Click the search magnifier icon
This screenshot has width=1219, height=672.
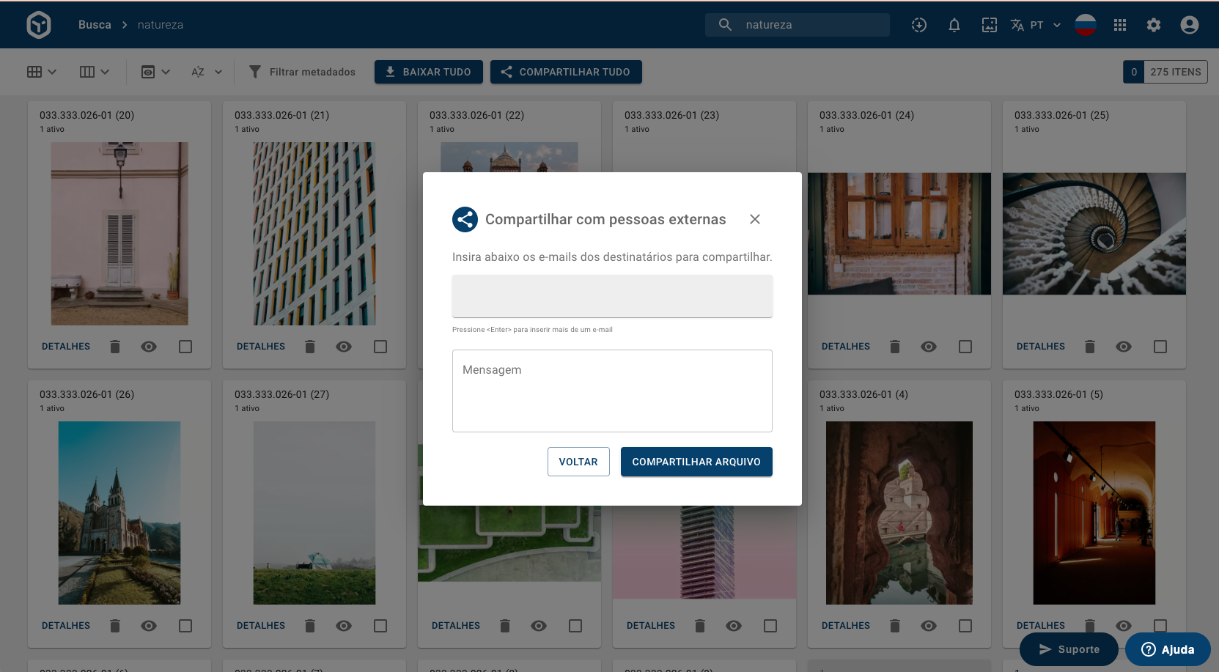pyautogui.click(x=725, y=25)
